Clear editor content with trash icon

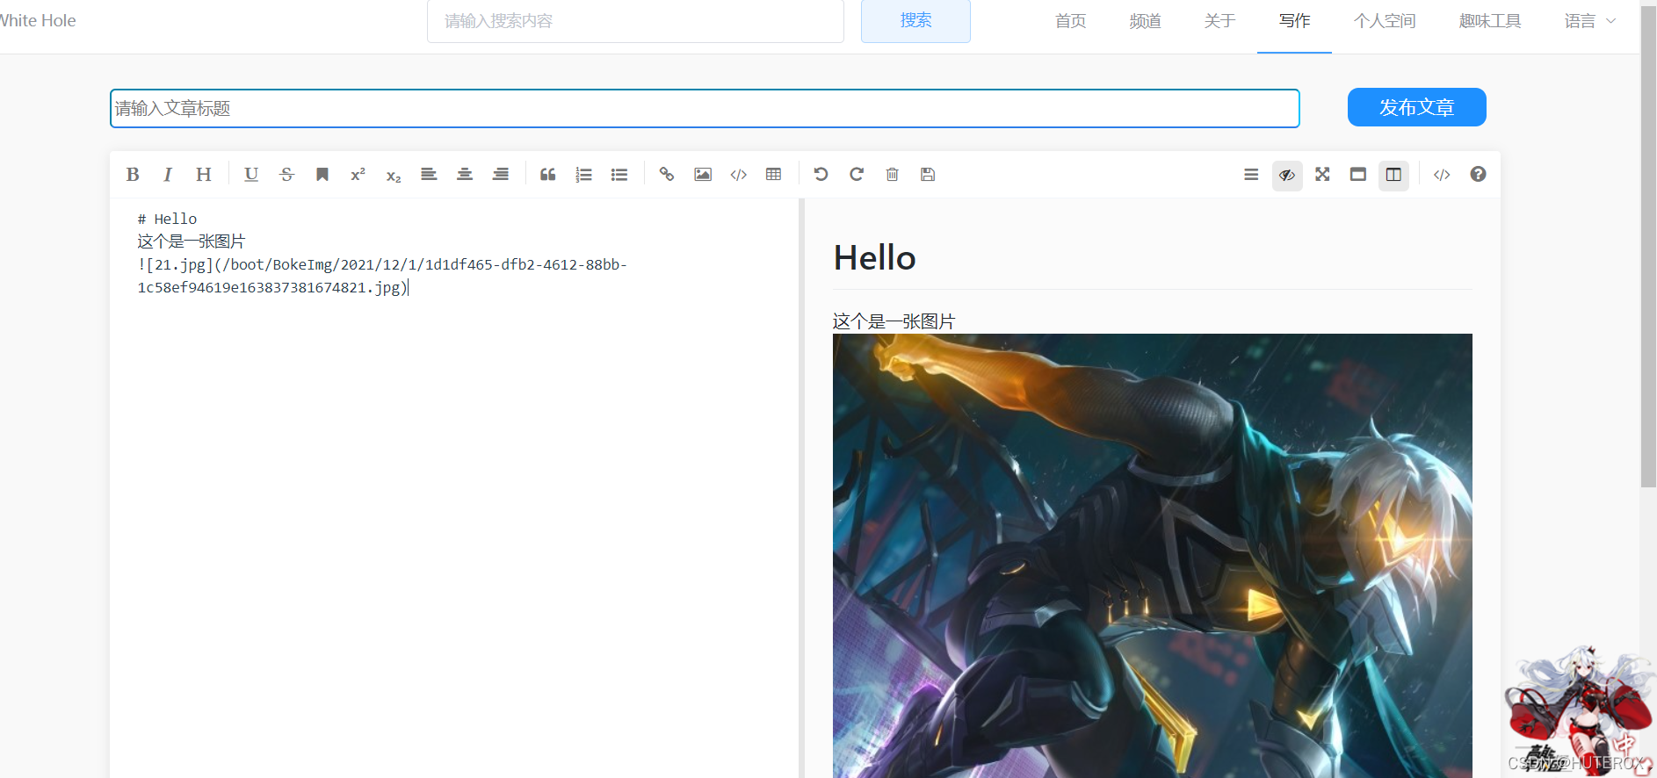[x=893, y=175]
